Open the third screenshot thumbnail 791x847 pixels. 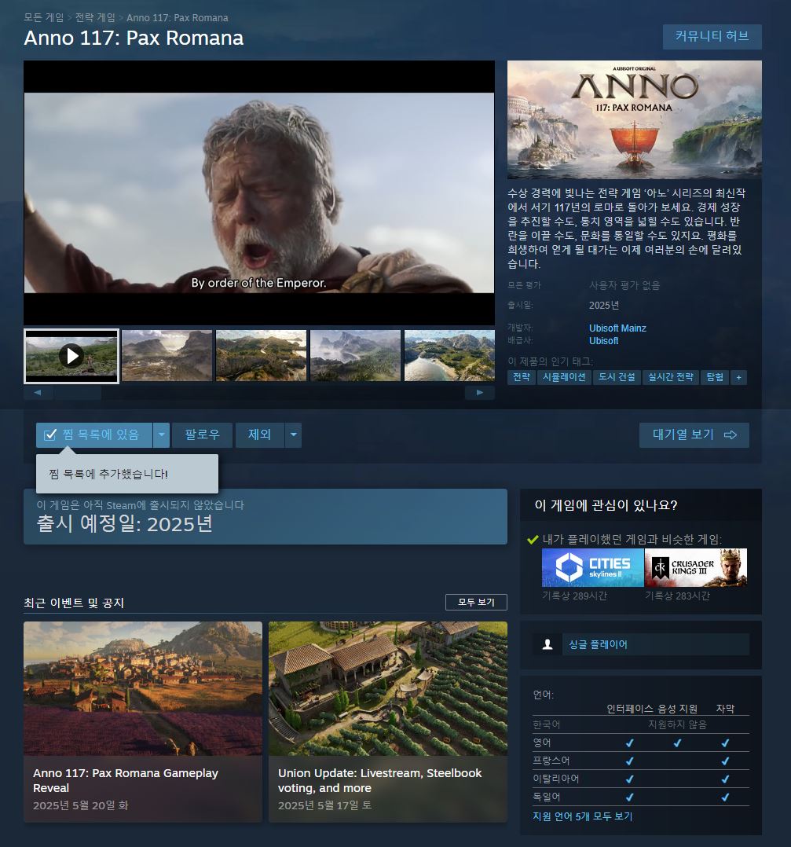261,356
